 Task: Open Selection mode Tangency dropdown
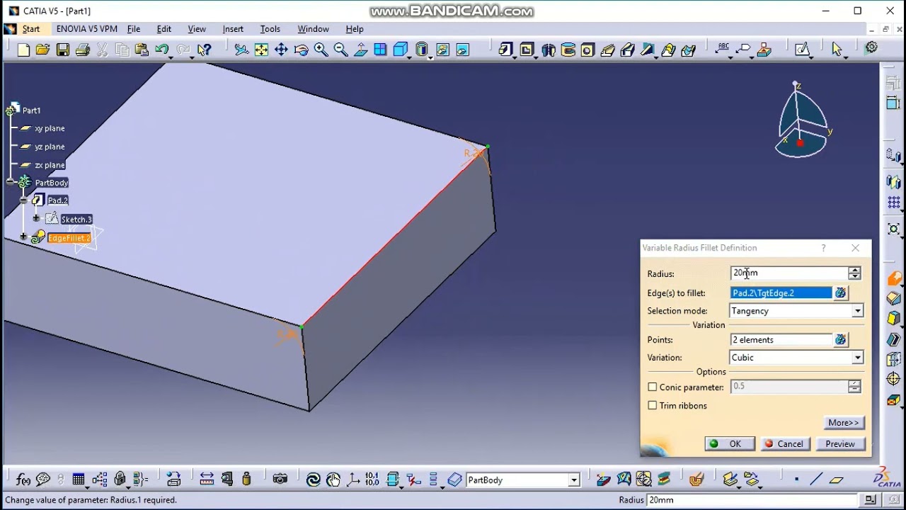point(857,311)
